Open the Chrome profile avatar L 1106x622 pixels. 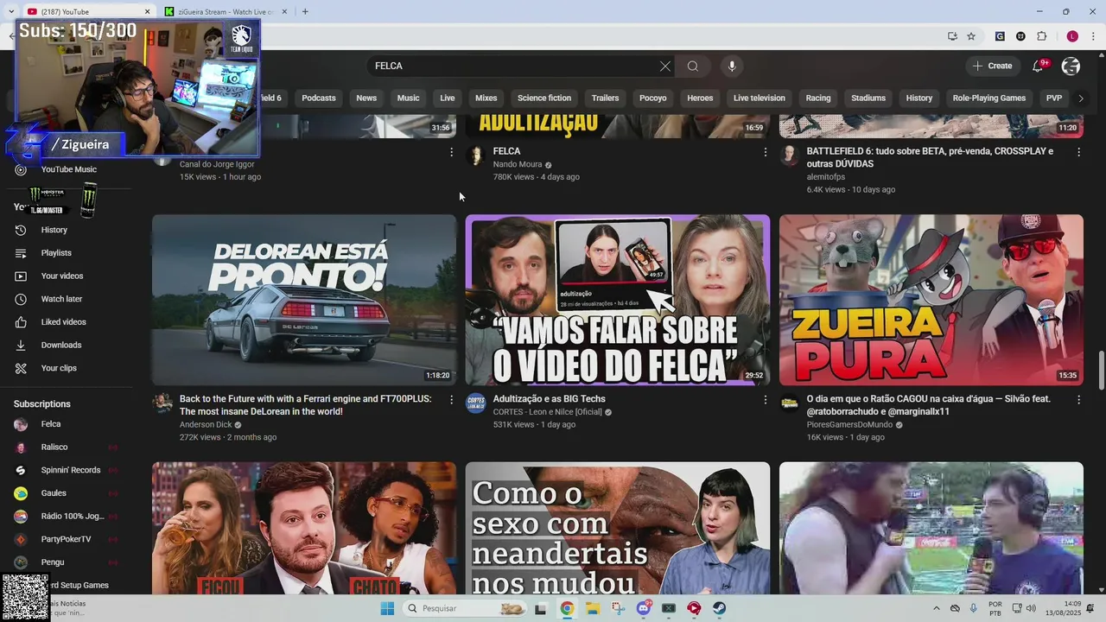click(1072, 36)
